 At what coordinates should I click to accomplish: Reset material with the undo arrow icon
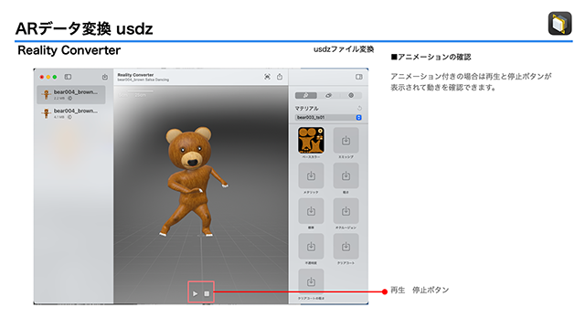(x=359, y=108)
